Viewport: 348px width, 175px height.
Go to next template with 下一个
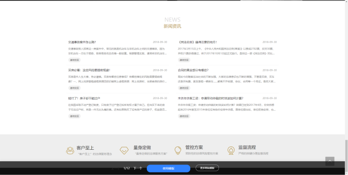pyautogui.click(x=138, y=168)
